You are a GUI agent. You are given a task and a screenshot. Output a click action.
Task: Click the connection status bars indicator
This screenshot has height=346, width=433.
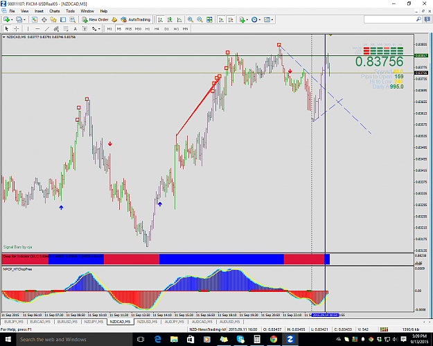pyautogui.click(x=384, y=329)
